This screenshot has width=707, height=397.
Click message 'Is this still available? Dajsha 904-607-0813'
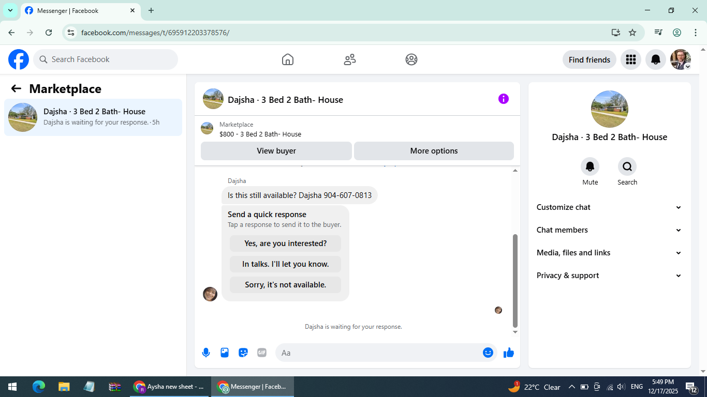[300, 195]
